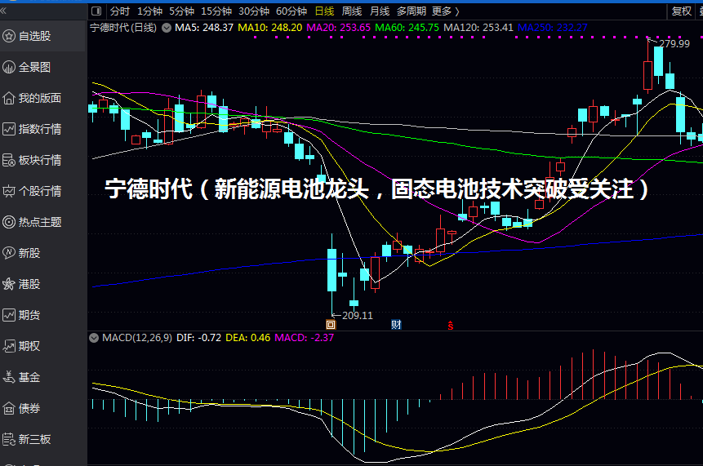Open the 指数行情 sidebar icon
This screenshot has height=466, width=703.
tap(9, 129)
